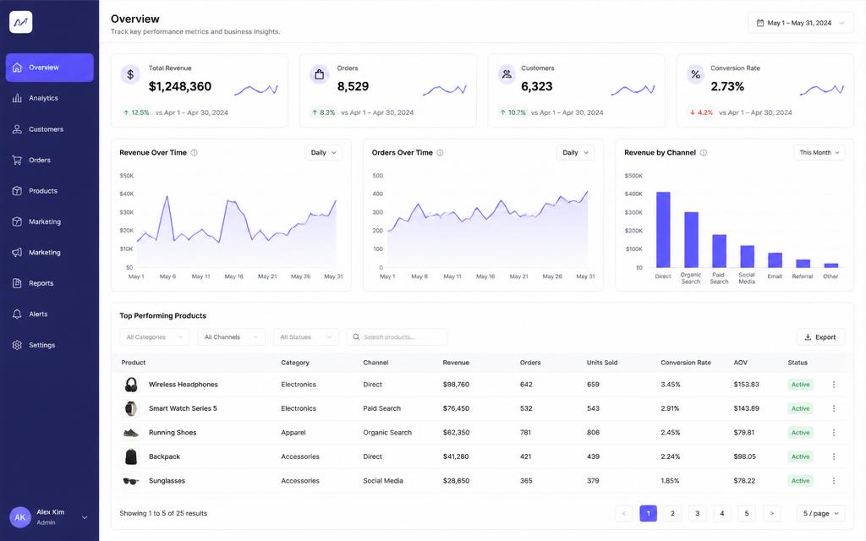Open the May 1 – May 31 date range picker

(x=800, y=23)
